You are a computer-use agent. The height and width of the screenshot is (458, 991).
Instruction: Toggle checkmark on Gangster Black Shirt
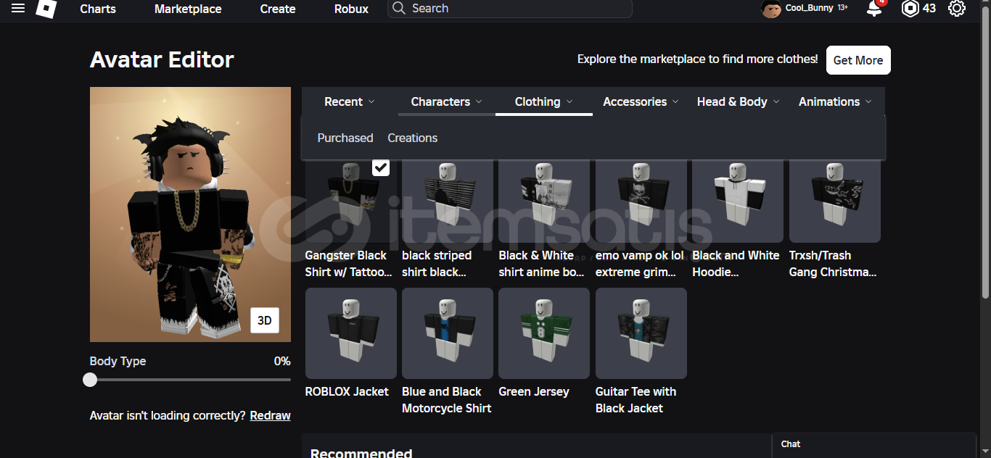pyautogui.click(x=381, y=167)
